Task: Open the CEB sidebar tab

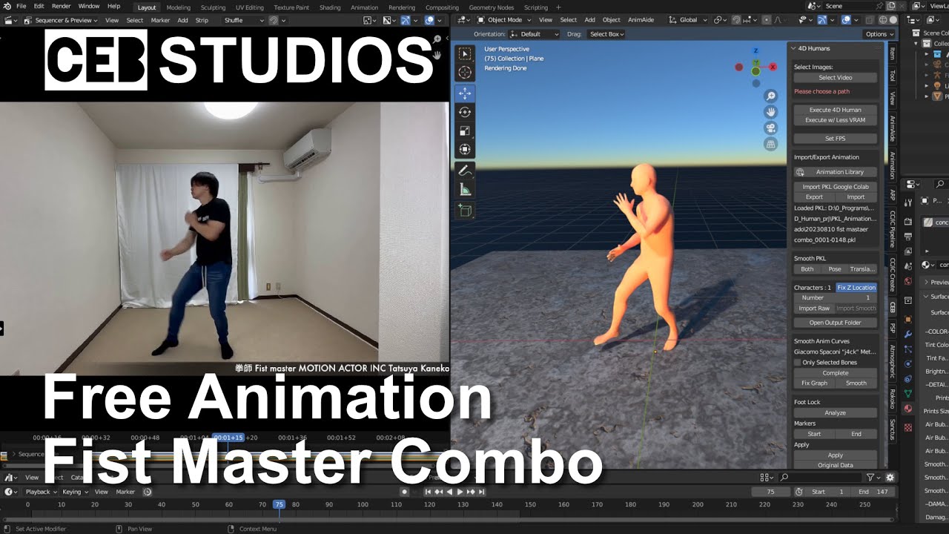Action: (893, 307)
